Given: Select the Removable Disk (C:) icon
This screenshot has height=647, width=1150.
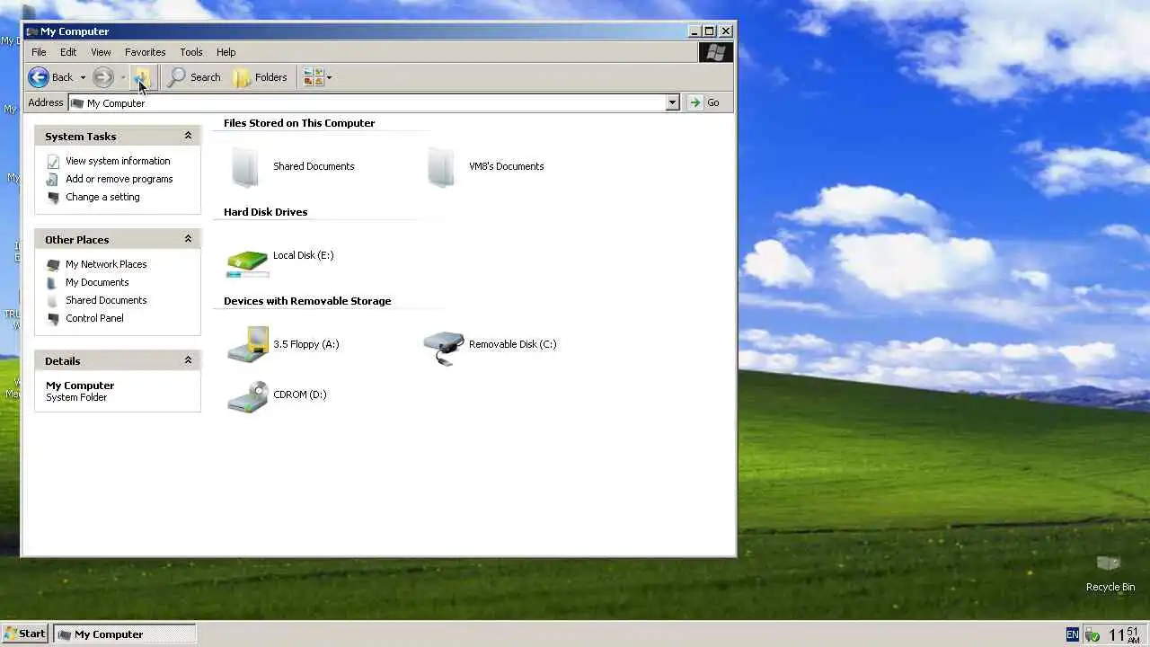Looking at the screenshot, I should coord(444,348).
